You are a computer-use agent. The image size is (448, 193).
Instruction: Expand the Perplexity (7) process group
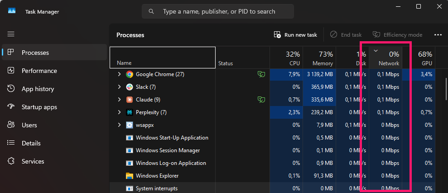[120, 112]
